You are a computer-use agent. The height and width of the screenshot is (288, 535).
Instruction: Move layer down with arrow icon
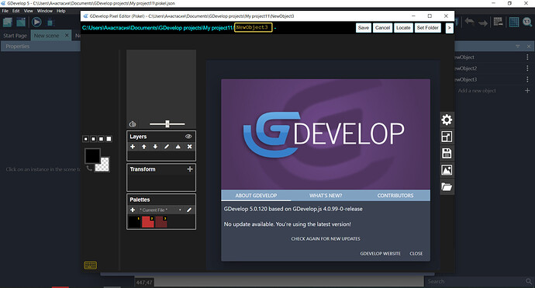pyautogui.click(x=155, y=147)
